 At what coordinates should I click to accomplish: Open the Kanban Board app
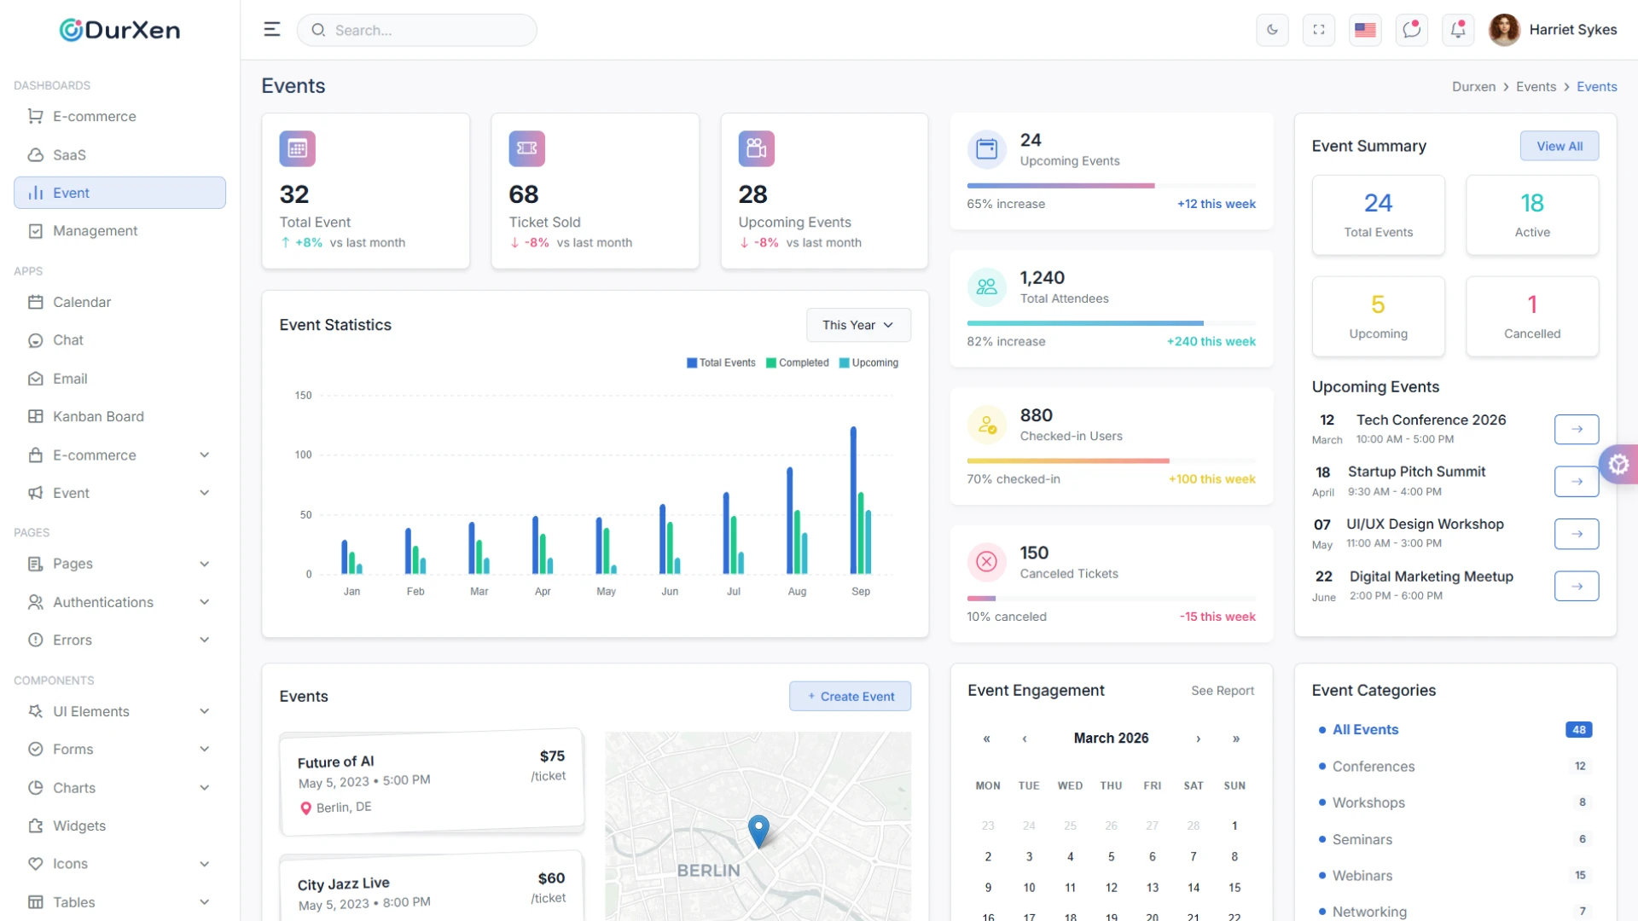119,417
